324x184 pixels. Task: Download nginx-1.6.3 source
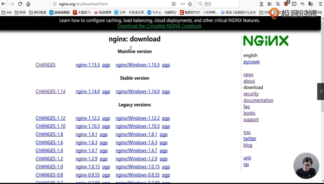tap(87, 142)
